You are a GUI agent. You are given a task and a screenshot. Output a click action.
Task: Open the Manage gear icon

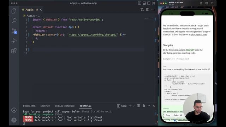(x=14, y=120)
